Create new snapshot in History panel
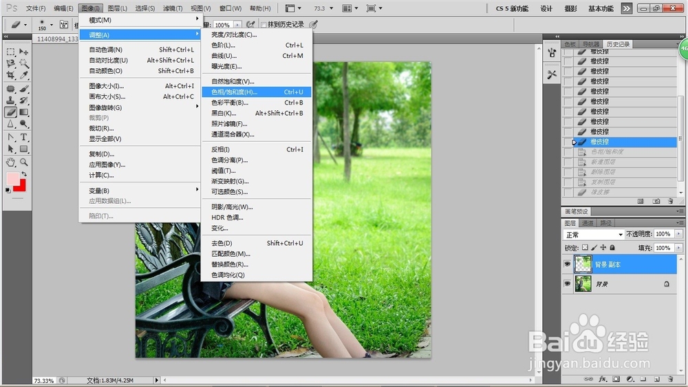The height and width of the screenshot is (387, 688). (x=656, y=201)
